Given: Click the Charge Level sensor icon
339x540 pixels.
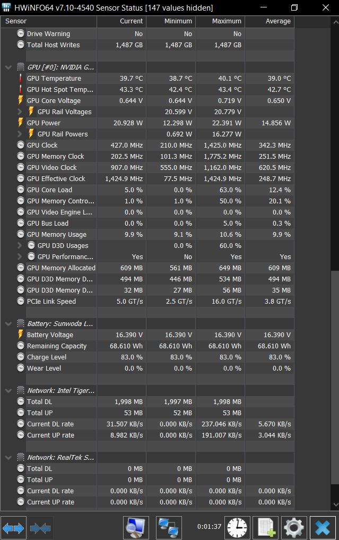Looking at the screenshot, I should tap(21, 357).
